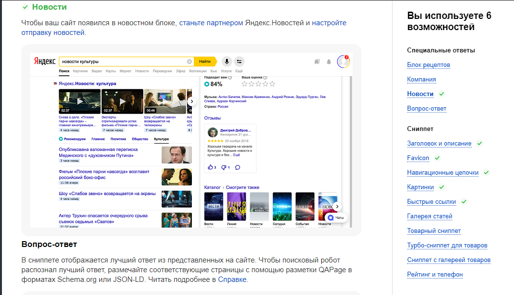Viewport: 514px width, 295px height.
Task: Open the Вопрос-ответ sidebar link
Action: click(x=427, y=108)
